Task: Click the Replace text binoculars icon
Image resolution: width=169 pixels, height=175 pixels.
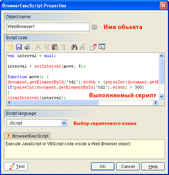Action: click(83, 47)
